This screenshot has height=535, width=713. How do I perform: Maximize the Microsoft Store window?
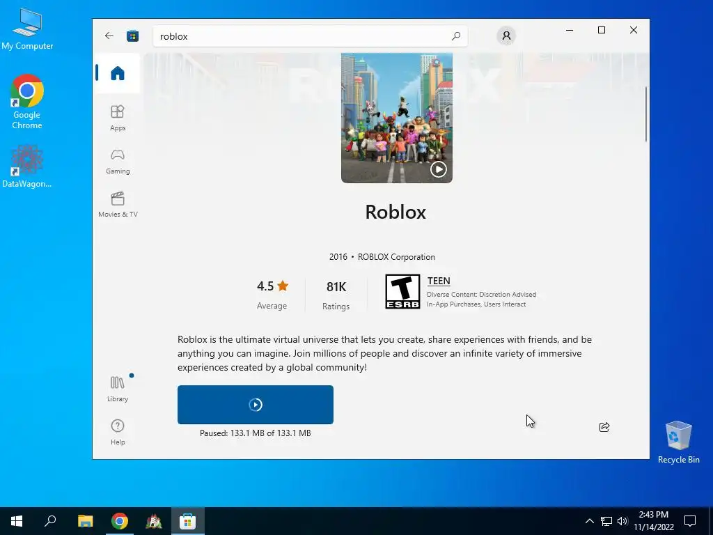601,30
